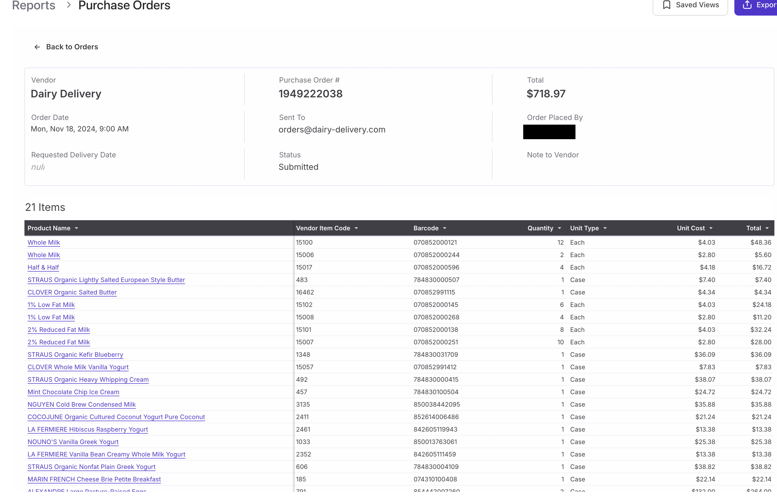Click the Unit Cost column sort arrow
The width and height of the screenshot is (777, 497).
(711, 228)
